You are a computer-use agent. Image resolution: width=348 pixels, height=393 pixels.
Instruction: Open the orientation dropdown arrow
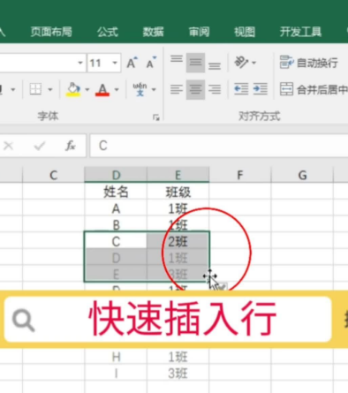[254, 63]
